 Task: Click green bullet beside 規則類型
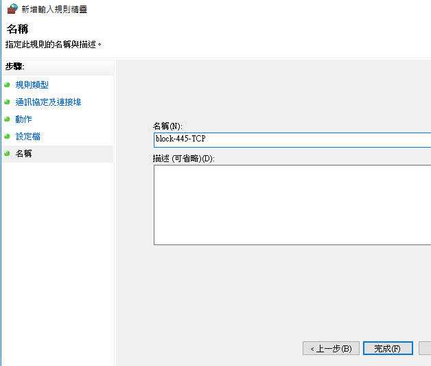coord(7,84)
